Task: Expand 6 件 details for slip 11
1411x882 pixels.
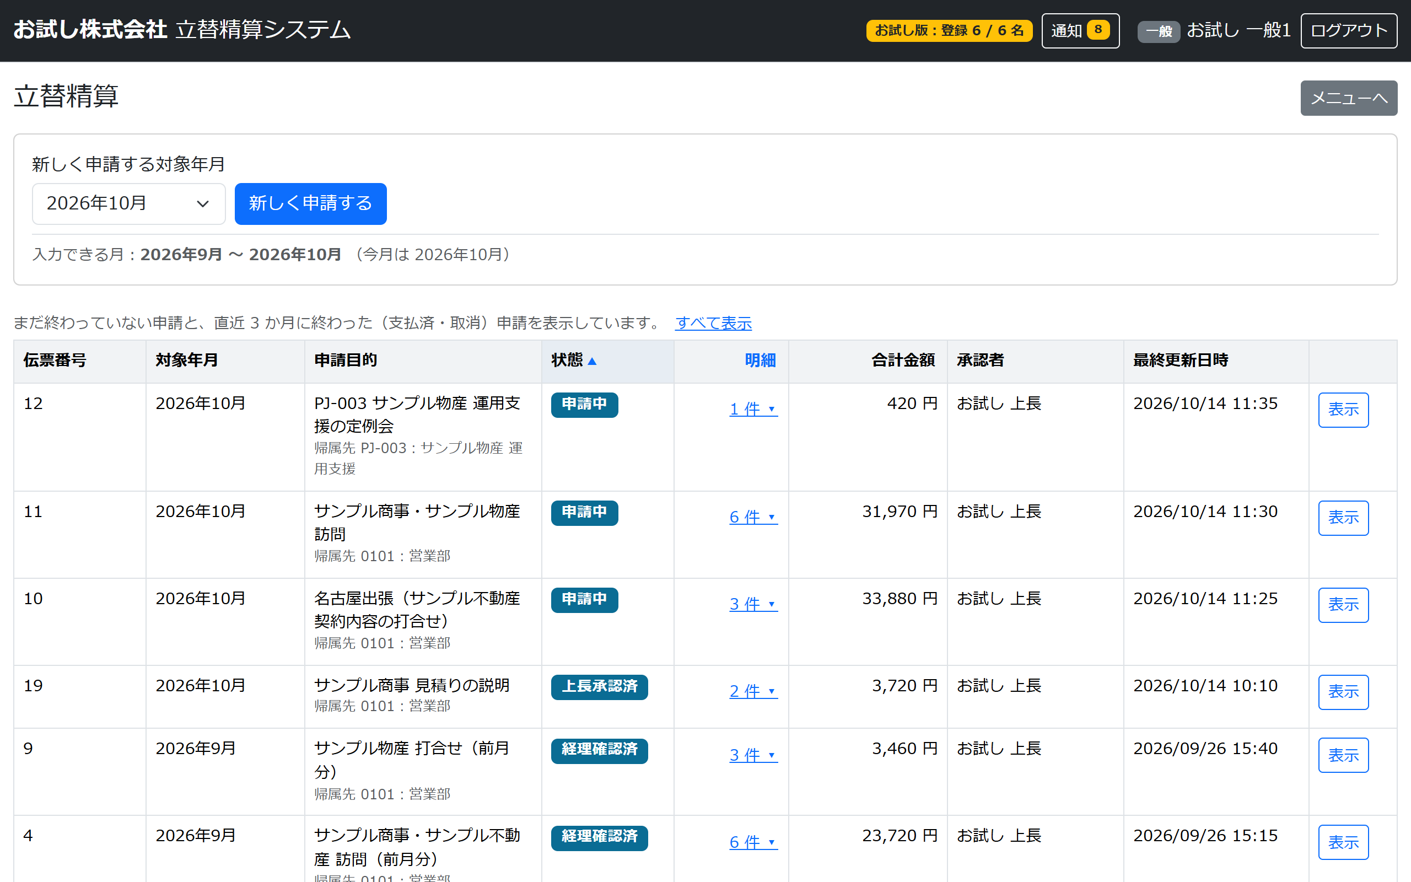Action: click(x=753, y=517)
